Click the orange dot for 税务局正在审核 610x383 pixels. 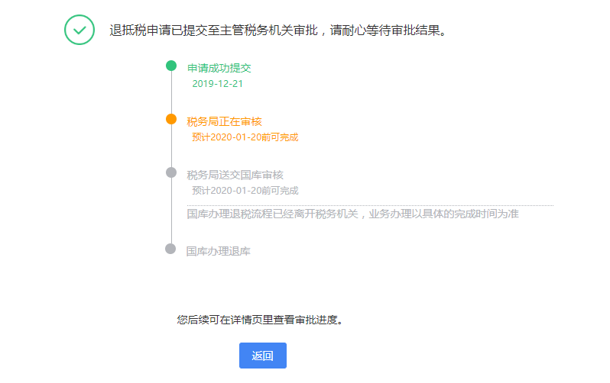pos(171,119)
